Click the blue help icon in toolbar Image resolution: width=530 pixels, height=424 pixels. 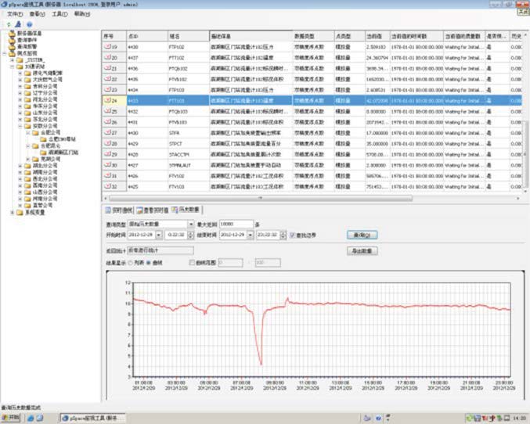click(29, 24)
